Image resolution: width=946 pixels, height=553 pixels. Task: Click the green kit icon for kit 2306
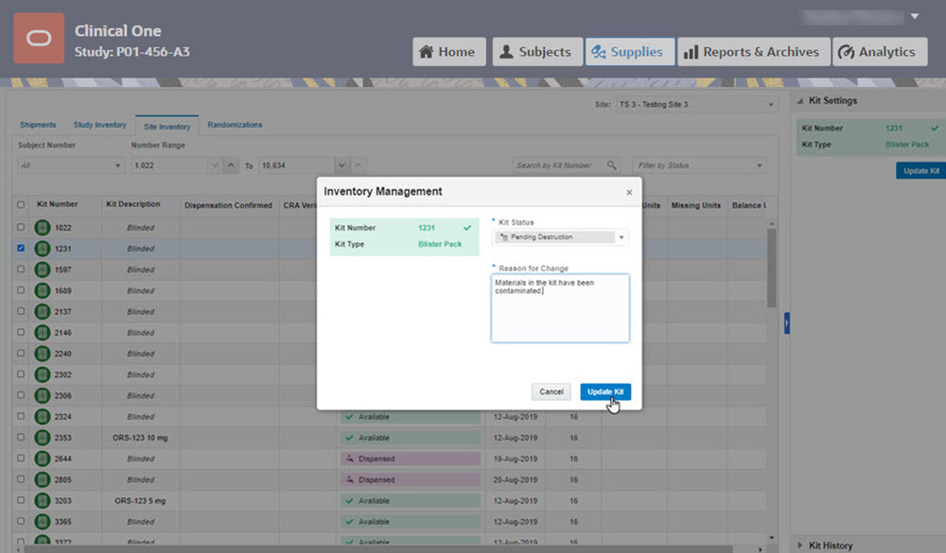pyautogui.click(x=43, y=395)
